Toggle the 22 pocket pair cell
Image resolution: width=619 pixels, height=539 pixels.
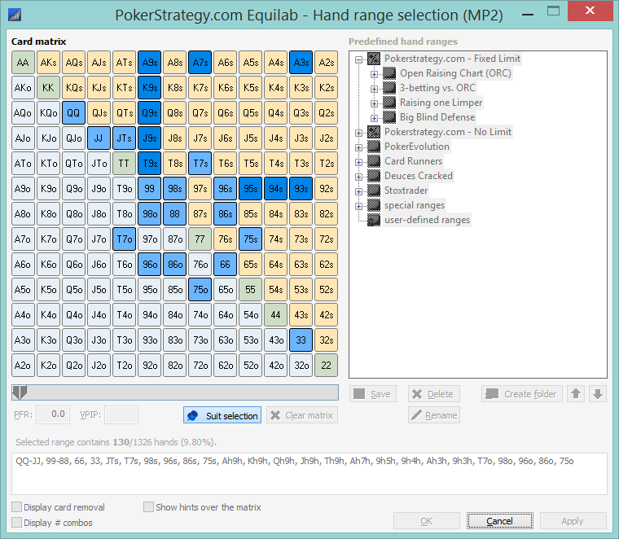click(x=326, y=366)
